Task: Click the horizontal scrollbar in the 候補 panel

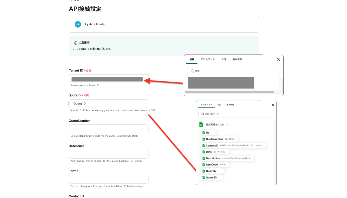Action: [230, 92]
